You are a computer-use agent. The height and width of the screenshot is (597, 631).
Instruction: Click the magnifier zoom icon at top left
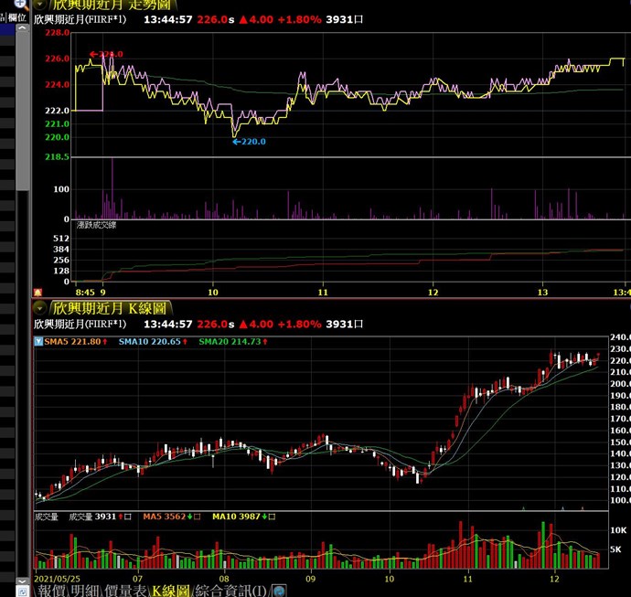pyautogui.click(x=19, y=4)
